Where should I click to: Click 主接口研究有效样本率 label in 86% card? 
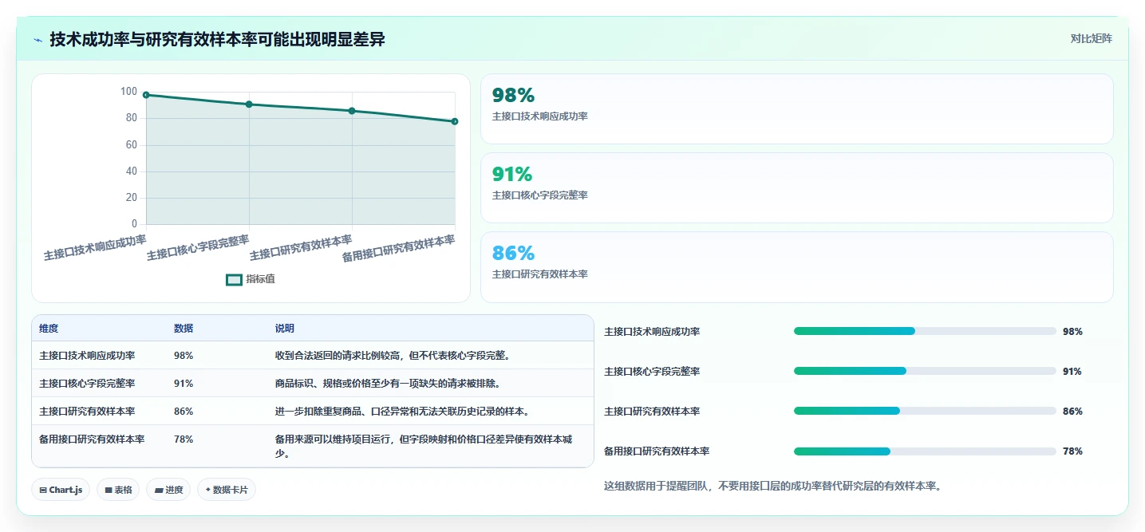point(540,274)
